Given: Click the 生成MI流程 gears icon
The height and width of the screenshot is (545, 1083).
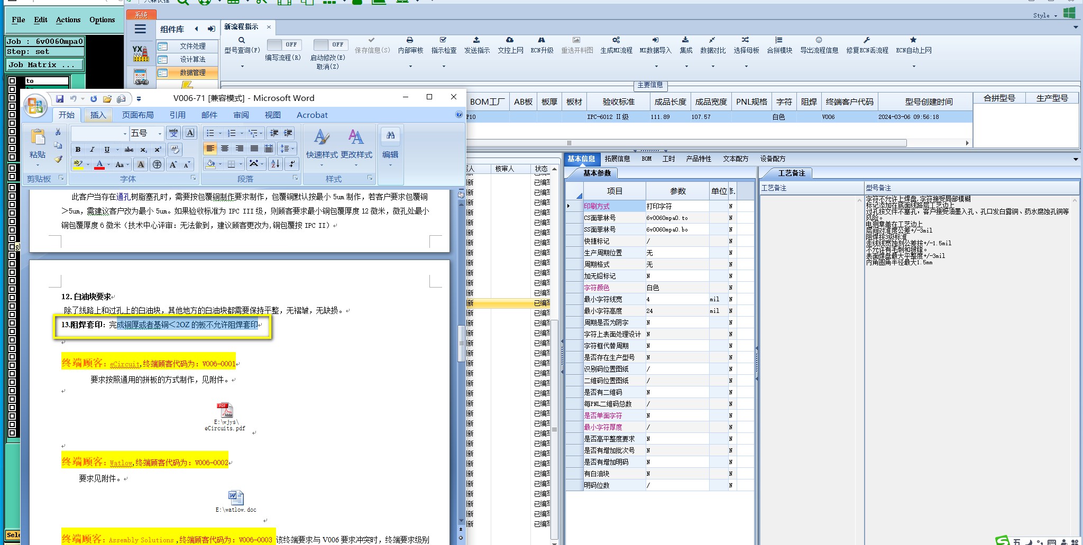Looking at the screenshot, I should pyautogui.click(x=616, y=40).
